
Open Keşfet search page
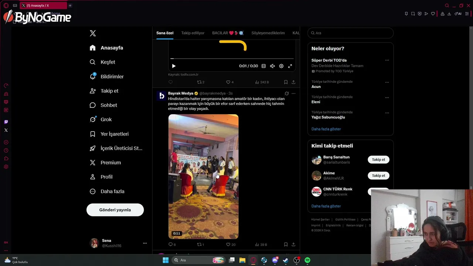(x=103, y=62)
